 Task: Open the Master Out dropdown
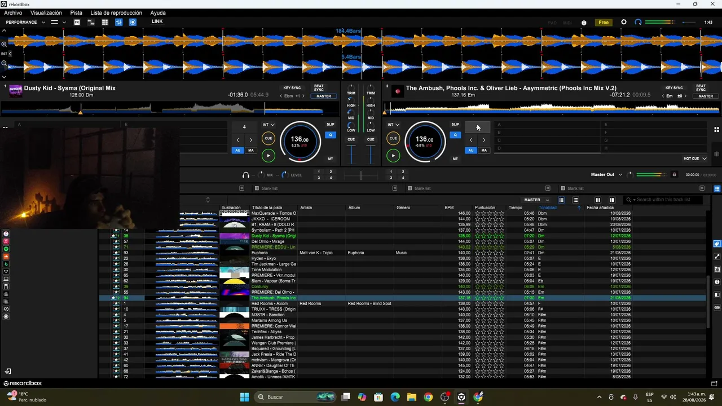(606, 175)
